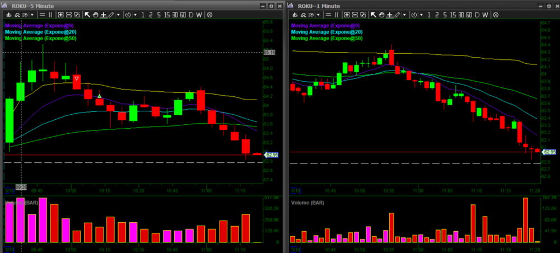
Task: Open the dropdown arrow beside pencil in 5 Minute chart
Action: point(118,15)
